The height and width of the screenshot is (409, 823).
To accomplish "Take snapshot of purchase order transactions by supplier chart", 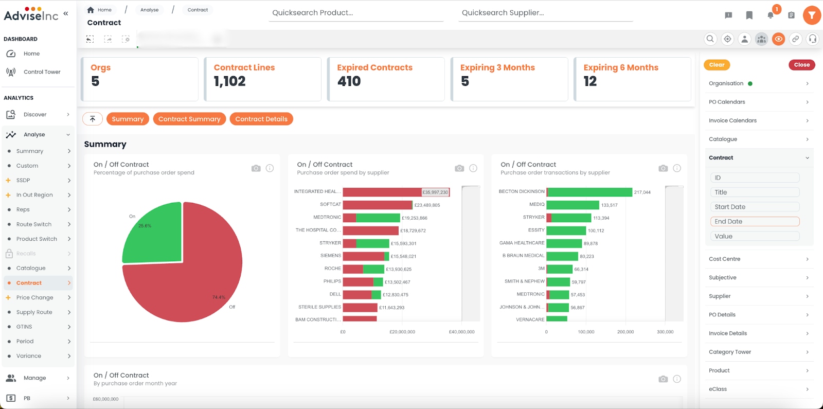I will tap(663, 168).
